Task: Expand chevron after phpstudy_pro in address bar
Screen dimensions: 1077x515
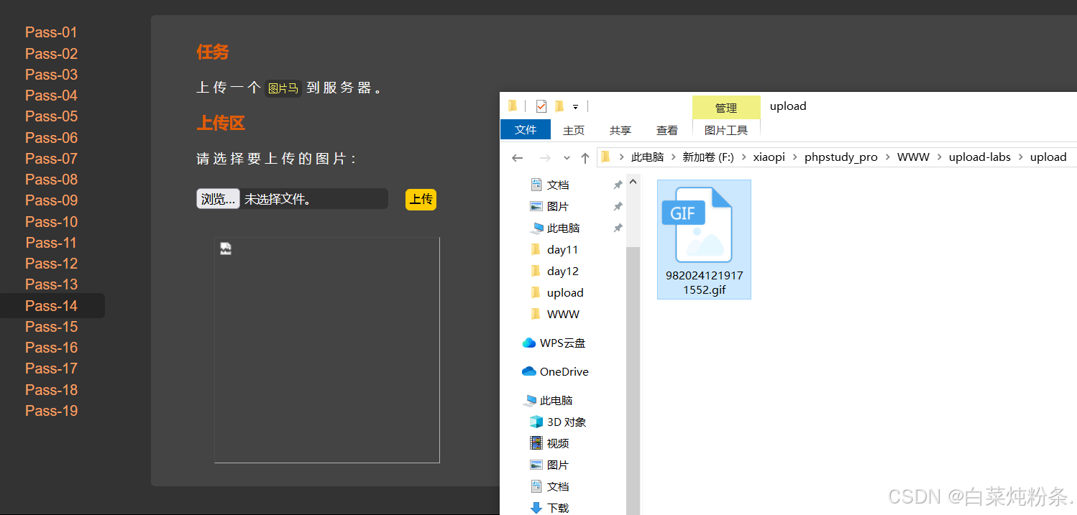Action: (888, 157)
